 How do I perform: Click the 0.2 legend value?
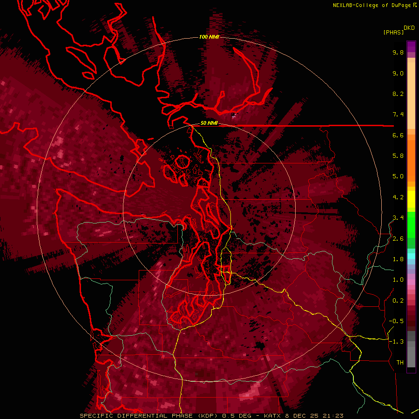click(x=398, y=301)
